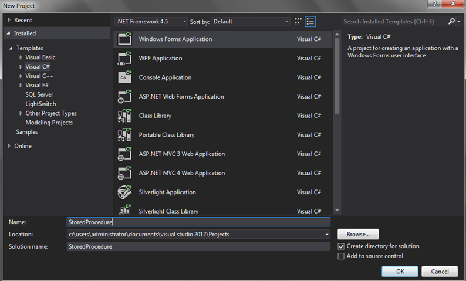Select LightSwitch in templates tree
Screen dimensions: 466x281
(40, 104)
